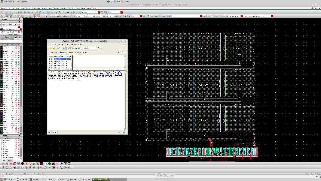The image size is (321, 181).
Task: Click the pencil highlight icon in Calibre RVE
Action: 55,48
